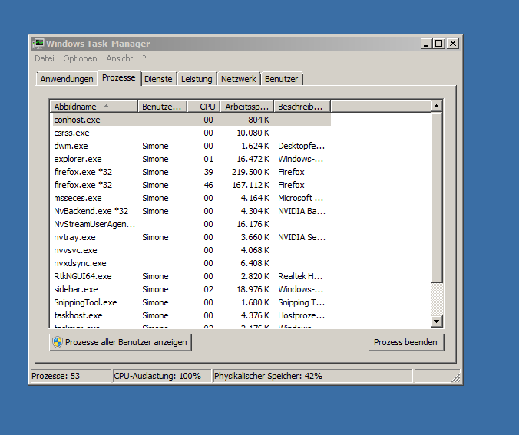This screenshot has width=519, height=435.
Task: Select the nvxdsync.exe process
Action: click(192, 263)
